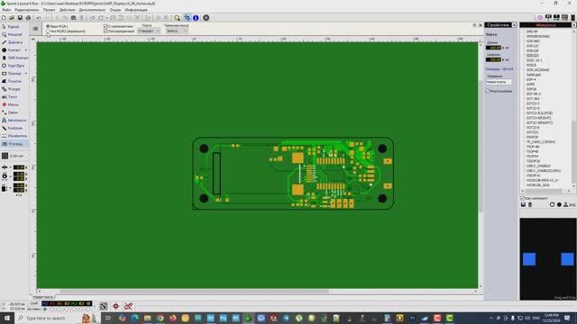Rotate macro preview with rotate icon
577x324 pixels.
coord(552,204)
